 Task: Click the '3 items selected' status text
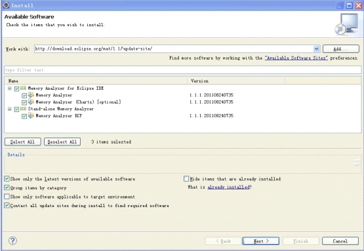coord(111,142)
